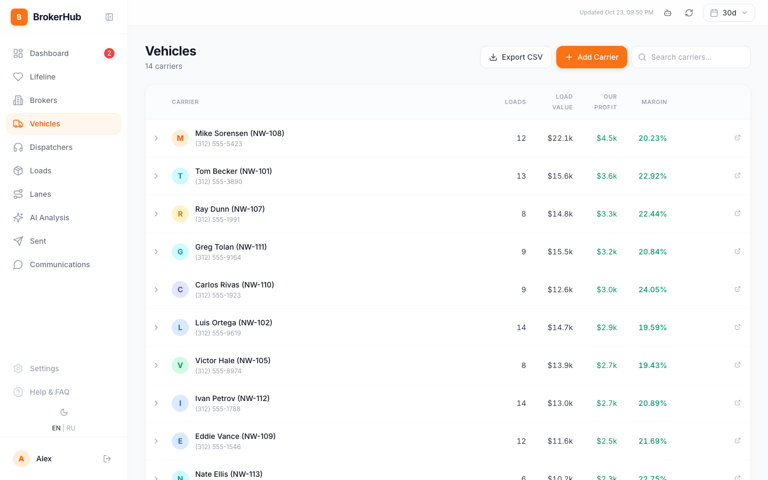
Task: Click Alex's user avatar
Action: (21, 459)
